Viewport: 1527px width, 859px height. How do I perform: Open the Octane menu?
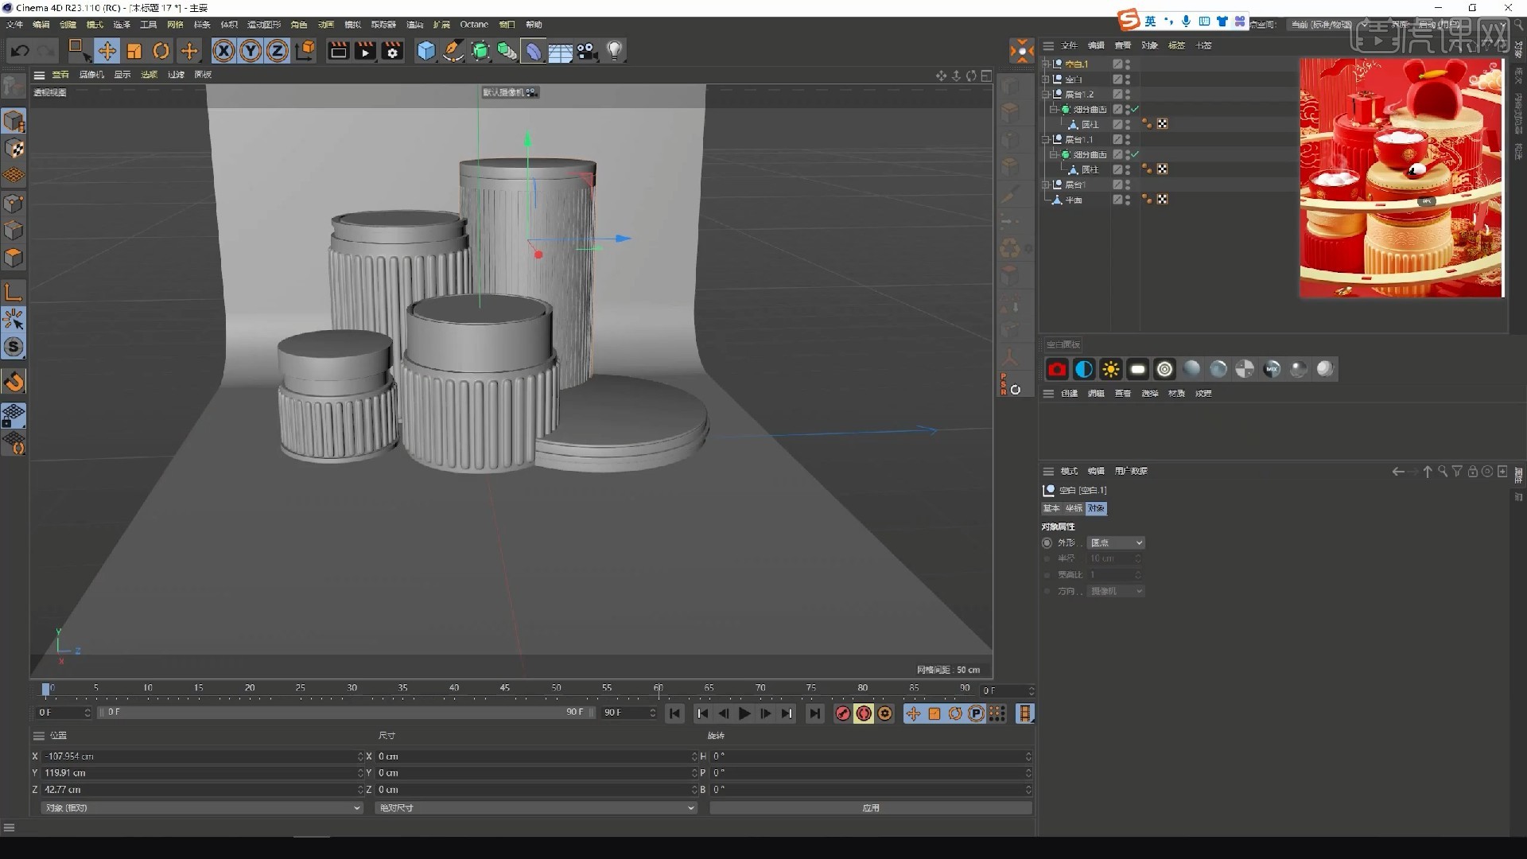tap(474, 25)
